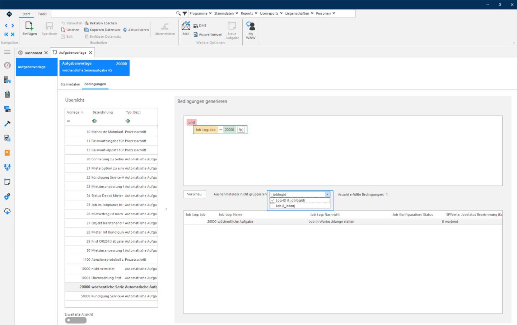The width and height of the screenshot is (517, 325).
Task: Click the Übernehmen ribbon icon
Action: tap(165, 26)
